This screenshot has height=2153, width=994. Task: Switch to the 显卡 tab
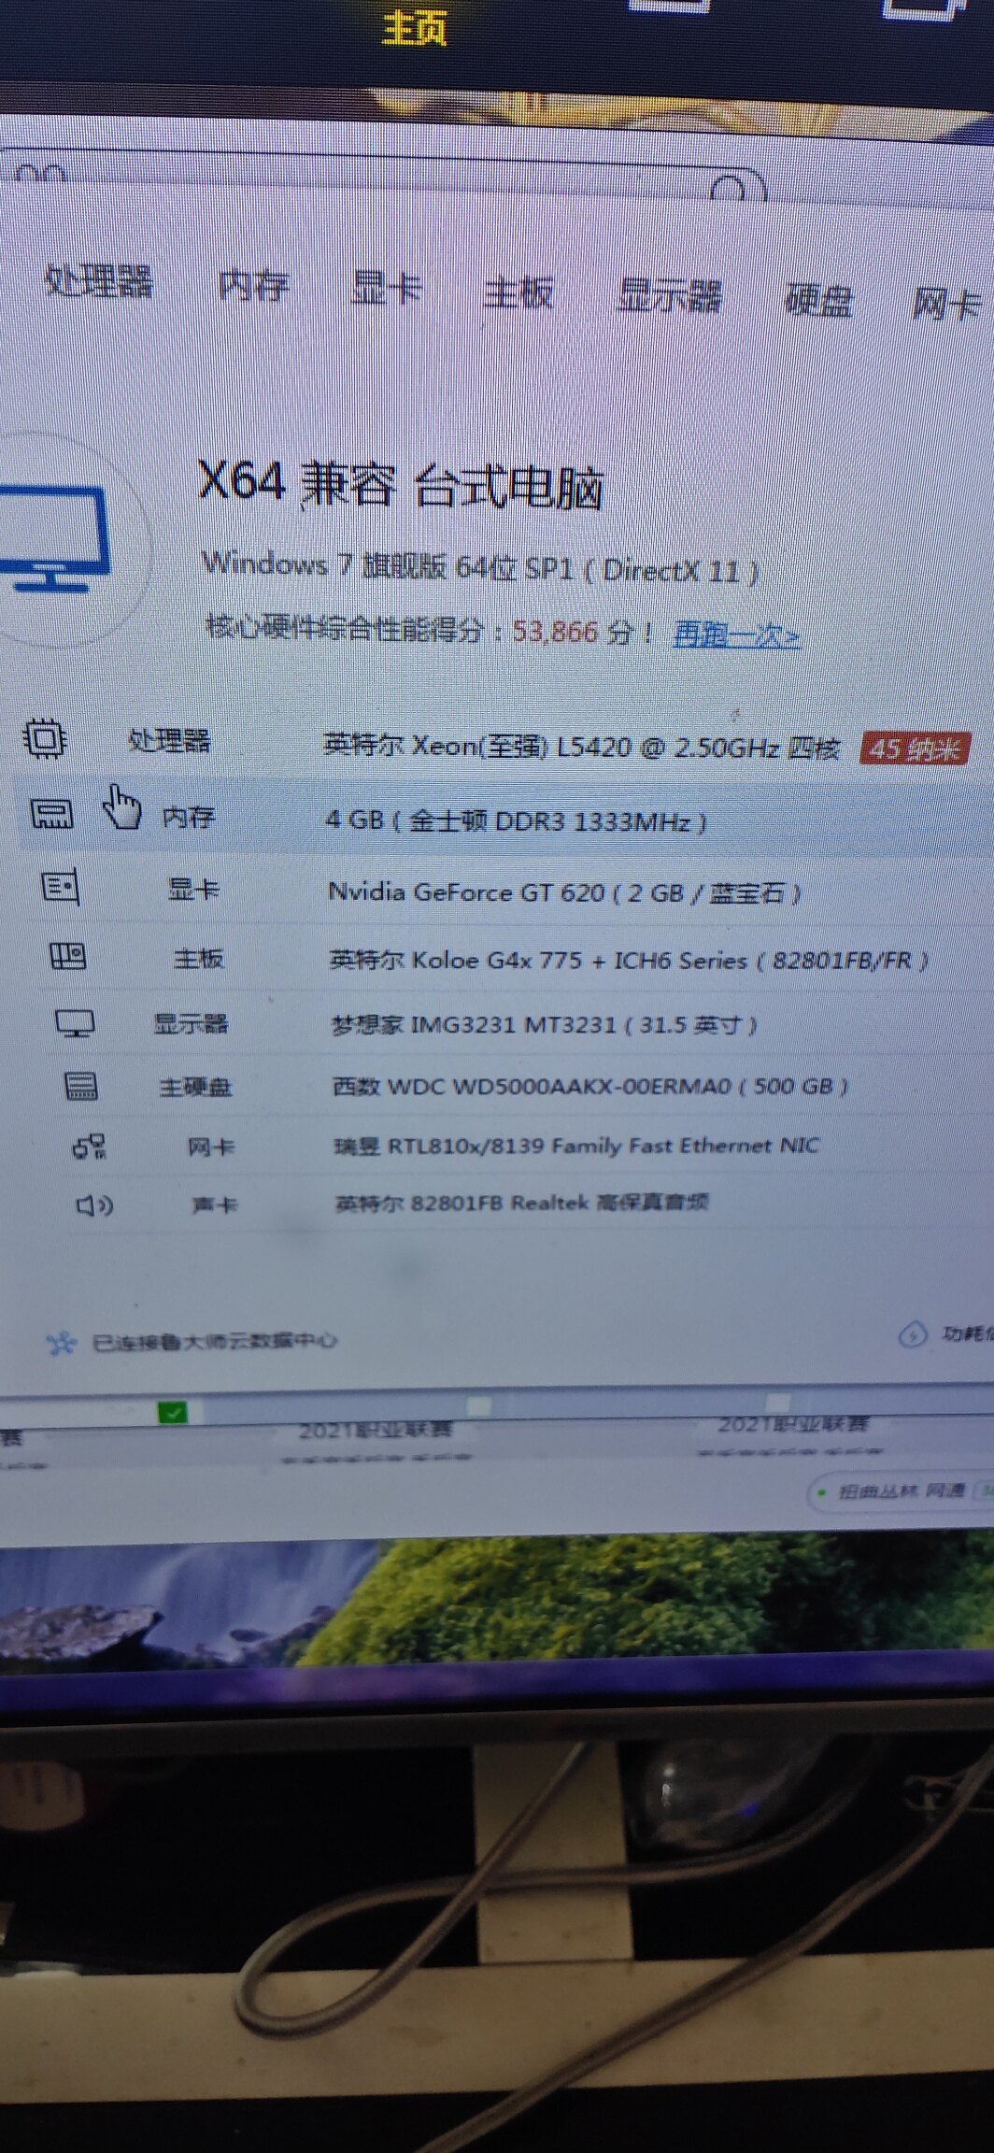click(386, 288)
